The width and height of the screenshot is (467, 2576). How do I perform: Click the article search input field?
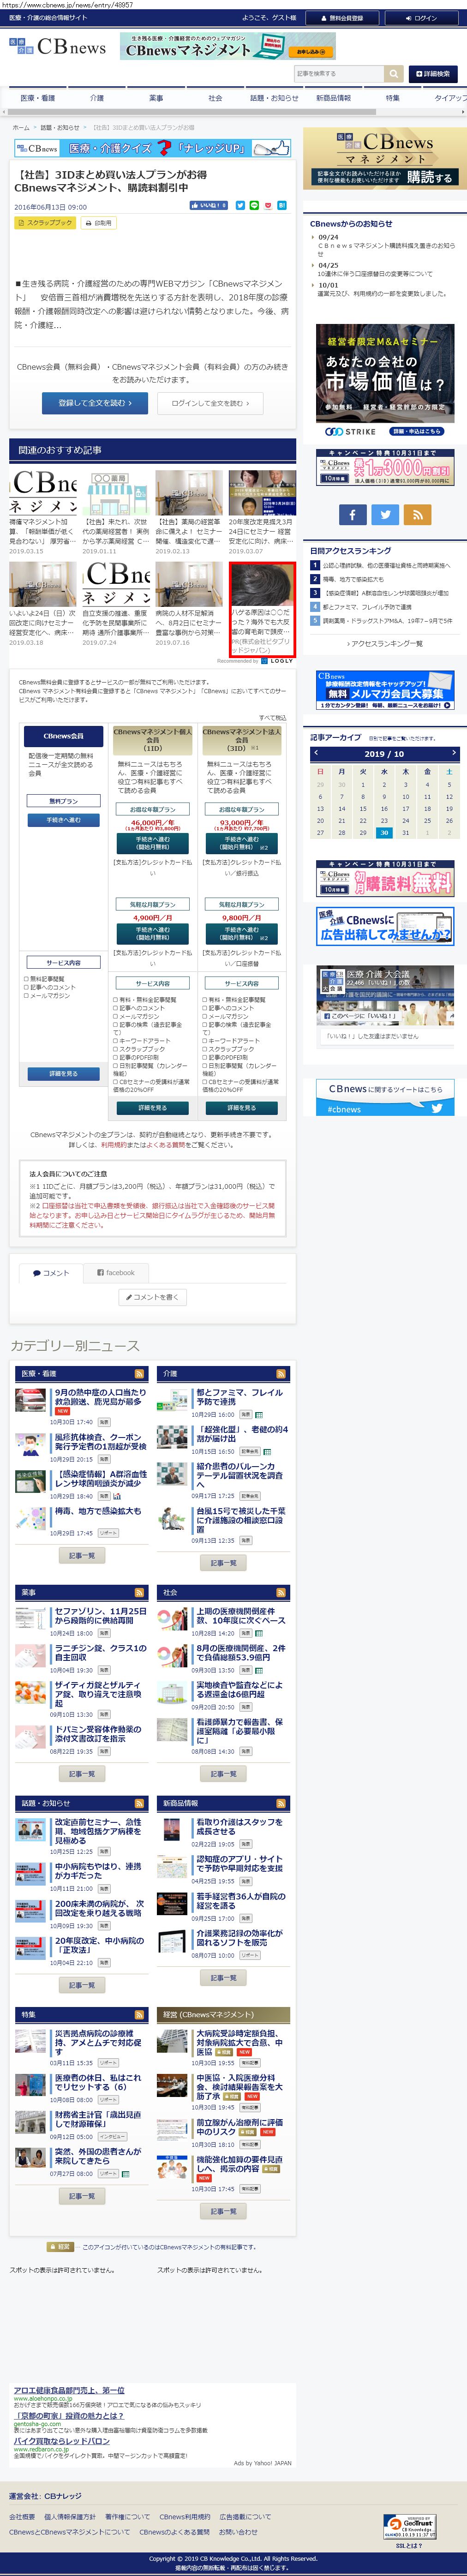click(x=339, y=73)
